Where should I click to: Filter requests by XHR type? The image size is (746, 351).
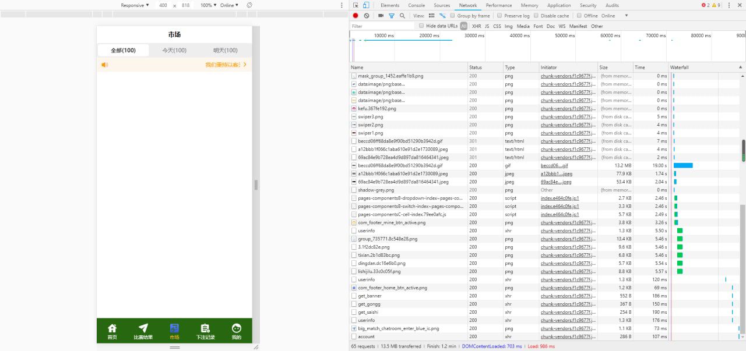point(476,26)
